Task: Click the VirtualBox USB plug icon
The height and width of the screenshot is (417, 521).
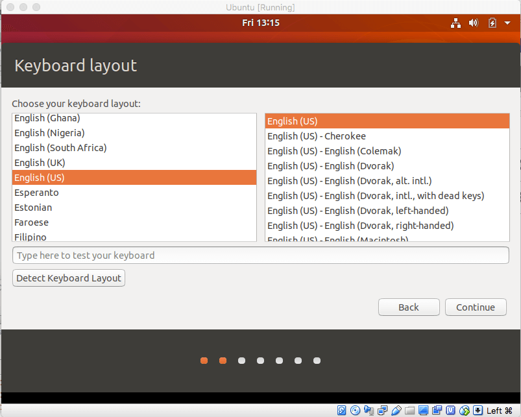Action: [x=396, y=411]
